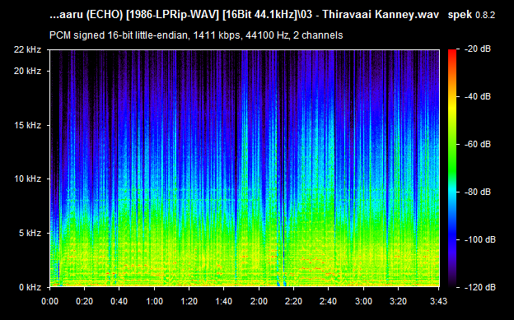Click the -20 dB legend label
The width and height of the screenshot is (514, 320).
pos(477,49)
